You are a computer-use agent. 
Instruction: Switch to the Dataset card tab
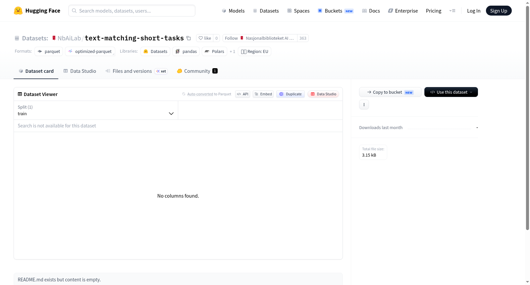[x=36, y=71]
